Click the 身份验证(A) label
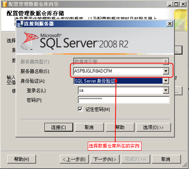 [x=33, y=81]
